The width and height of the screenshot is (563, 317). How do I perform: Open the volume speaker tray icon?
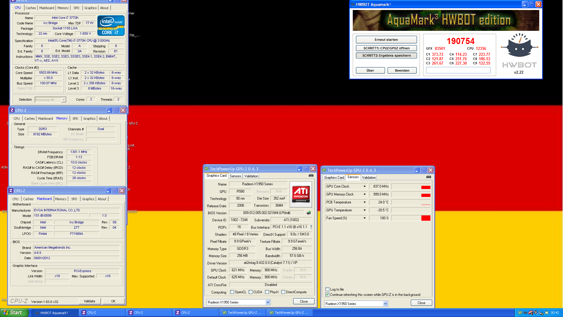pos(536,313)
